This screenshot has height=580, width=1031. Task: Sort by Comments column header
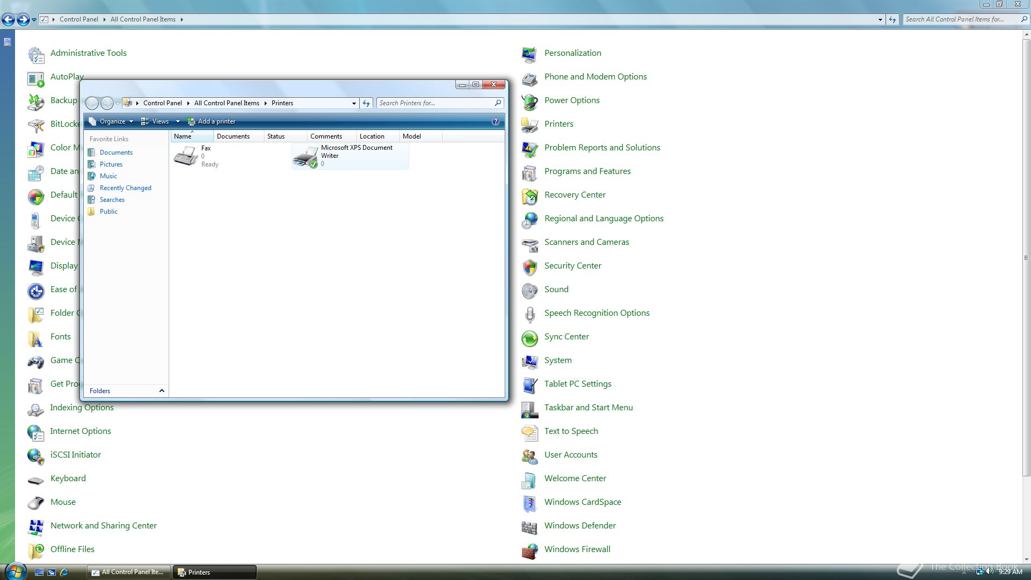[x=331, y=136]
